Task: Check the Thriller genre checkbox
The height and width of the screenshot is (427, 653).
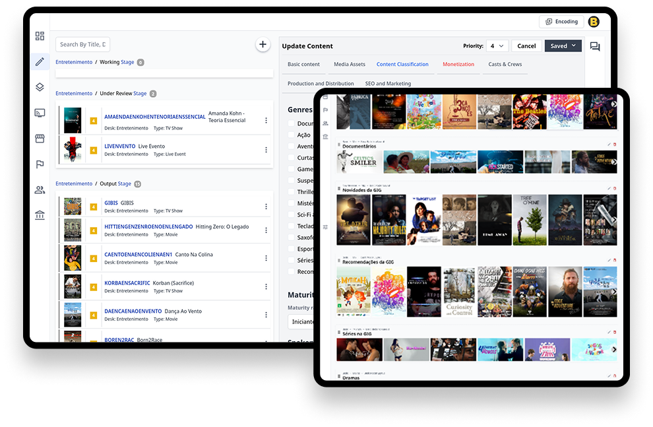Action: coord(291,193)
